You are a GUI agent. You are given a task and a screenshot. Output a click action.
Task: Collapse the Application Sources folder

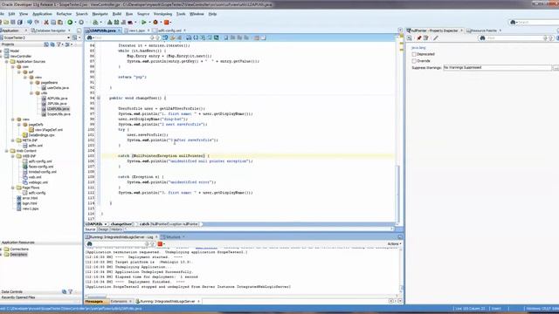pos(6,62)
